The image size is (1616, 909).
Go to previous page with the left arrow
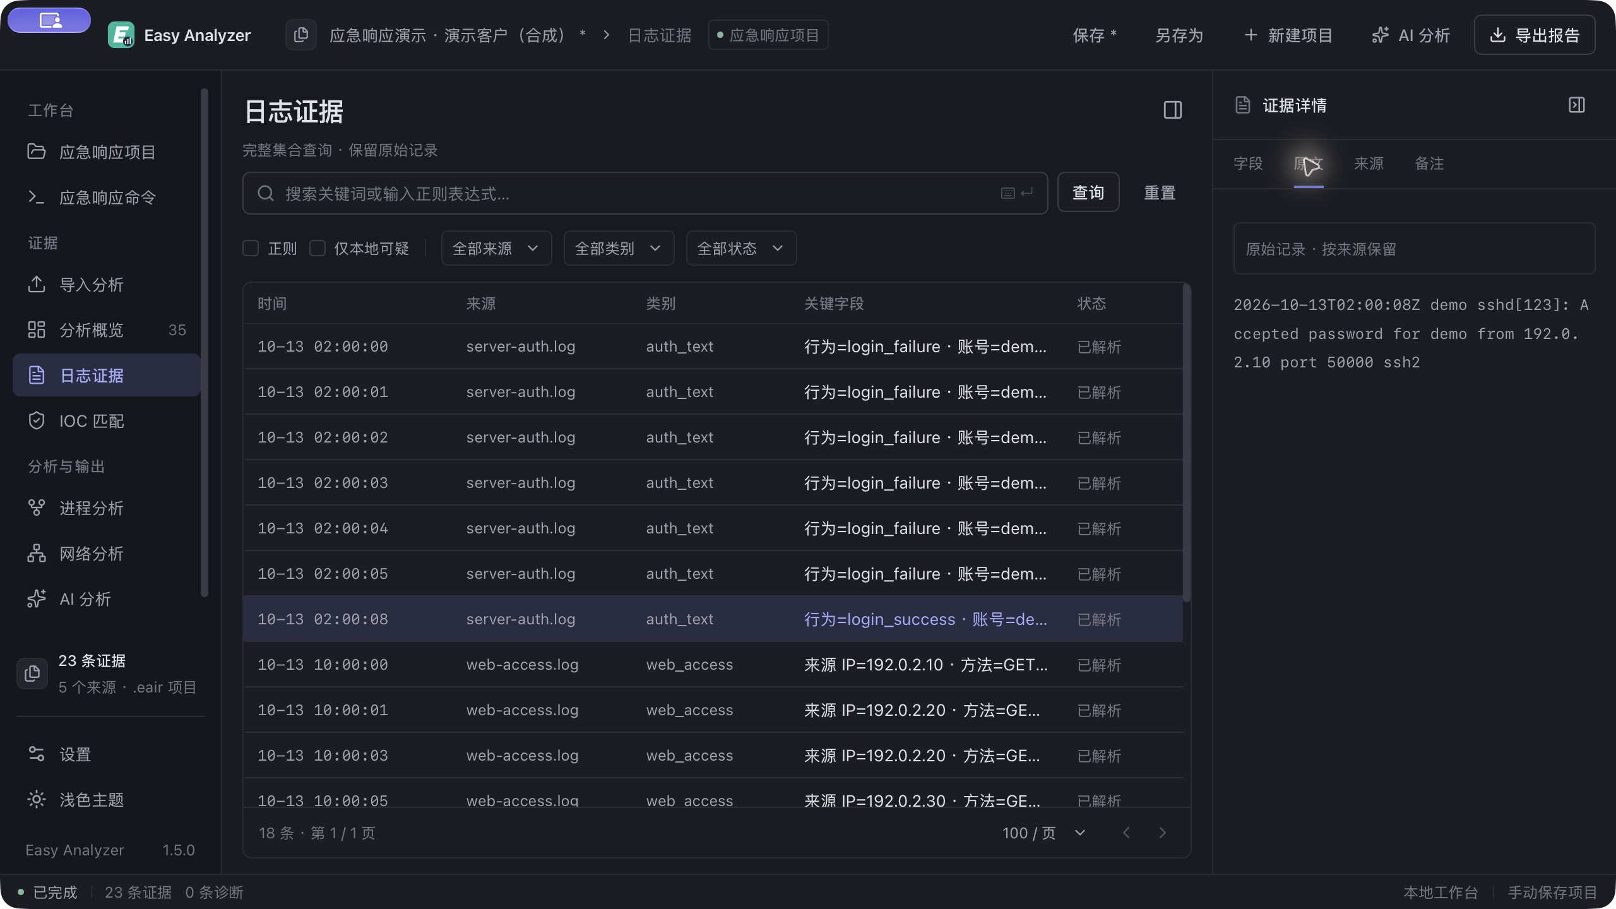pyautogui.click(x=1126, y=833)
